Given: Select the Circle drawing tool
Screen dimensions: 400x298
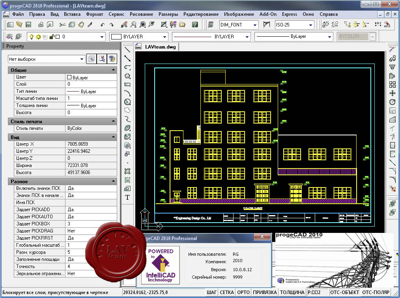Looking at the screenshot, I should click(x=127, y=101).
